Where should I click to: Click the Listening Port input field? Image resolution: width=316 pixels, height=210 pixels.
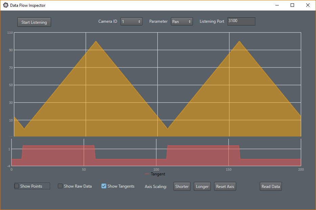pos(241,21)
